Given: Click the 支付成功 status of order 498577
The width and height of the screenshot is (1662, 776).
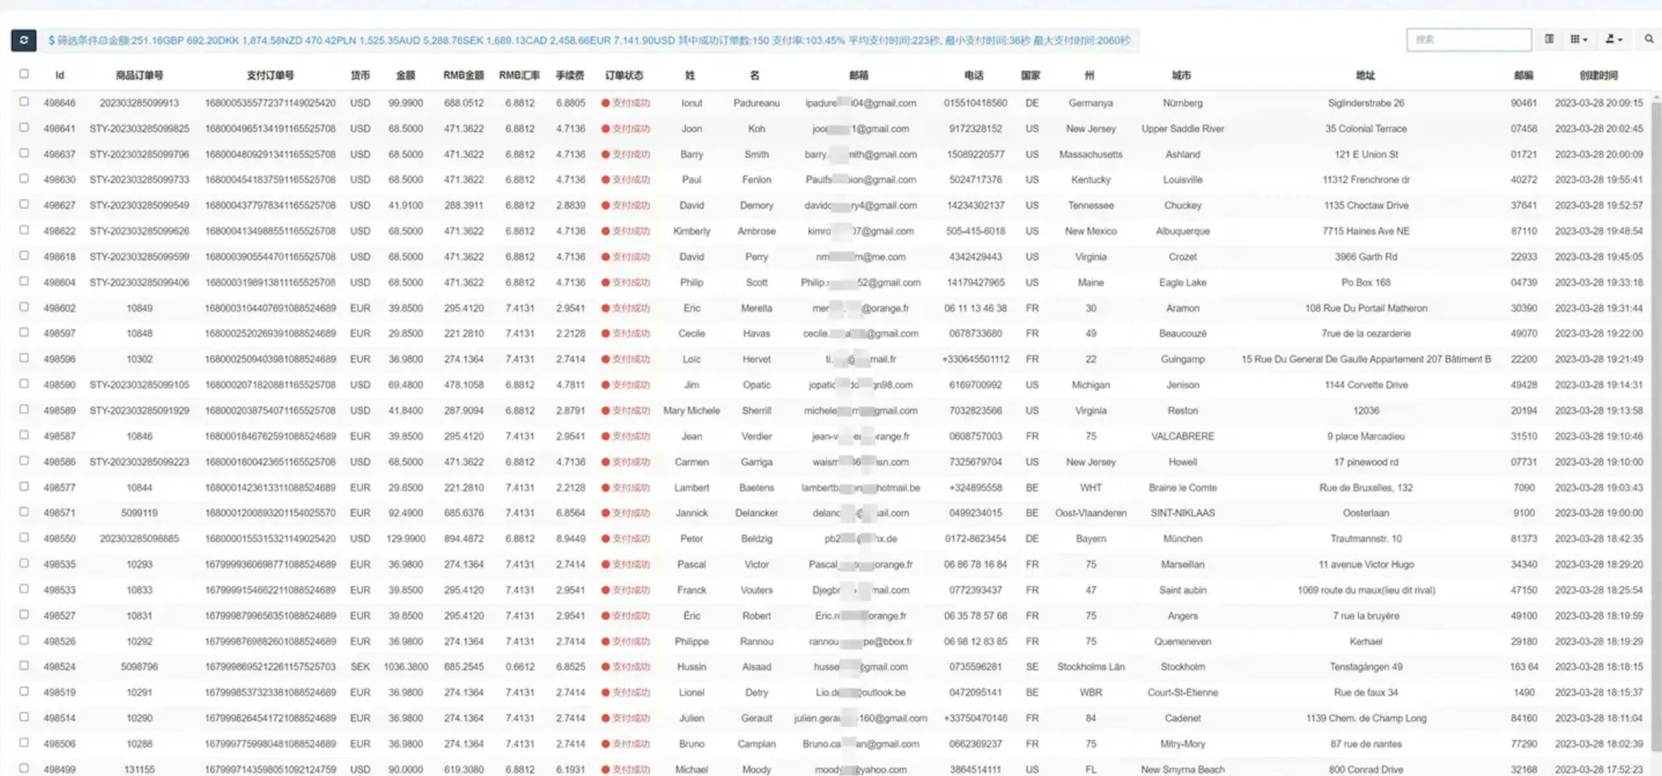Looking at the screenshot, I should 630,488.
